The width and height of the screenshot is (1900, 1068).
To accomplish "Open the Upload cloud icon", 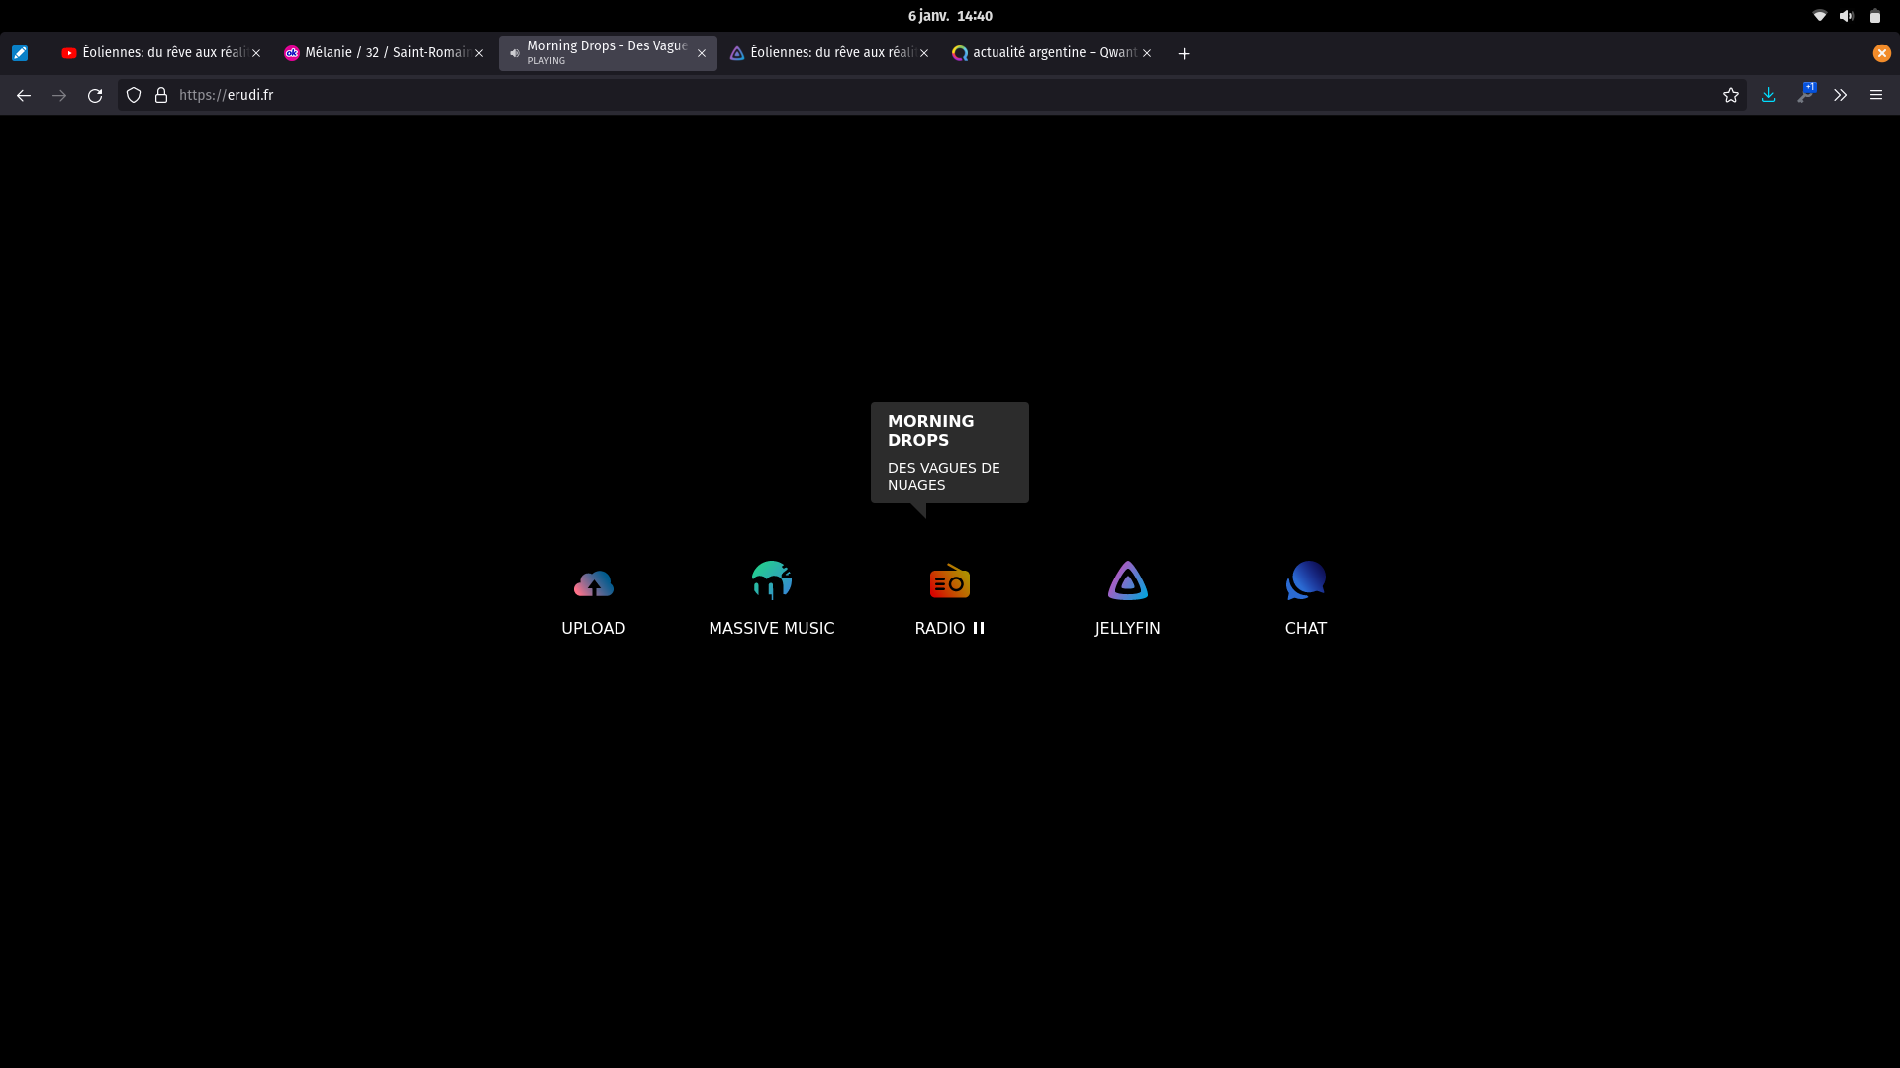I will (593, 582).
